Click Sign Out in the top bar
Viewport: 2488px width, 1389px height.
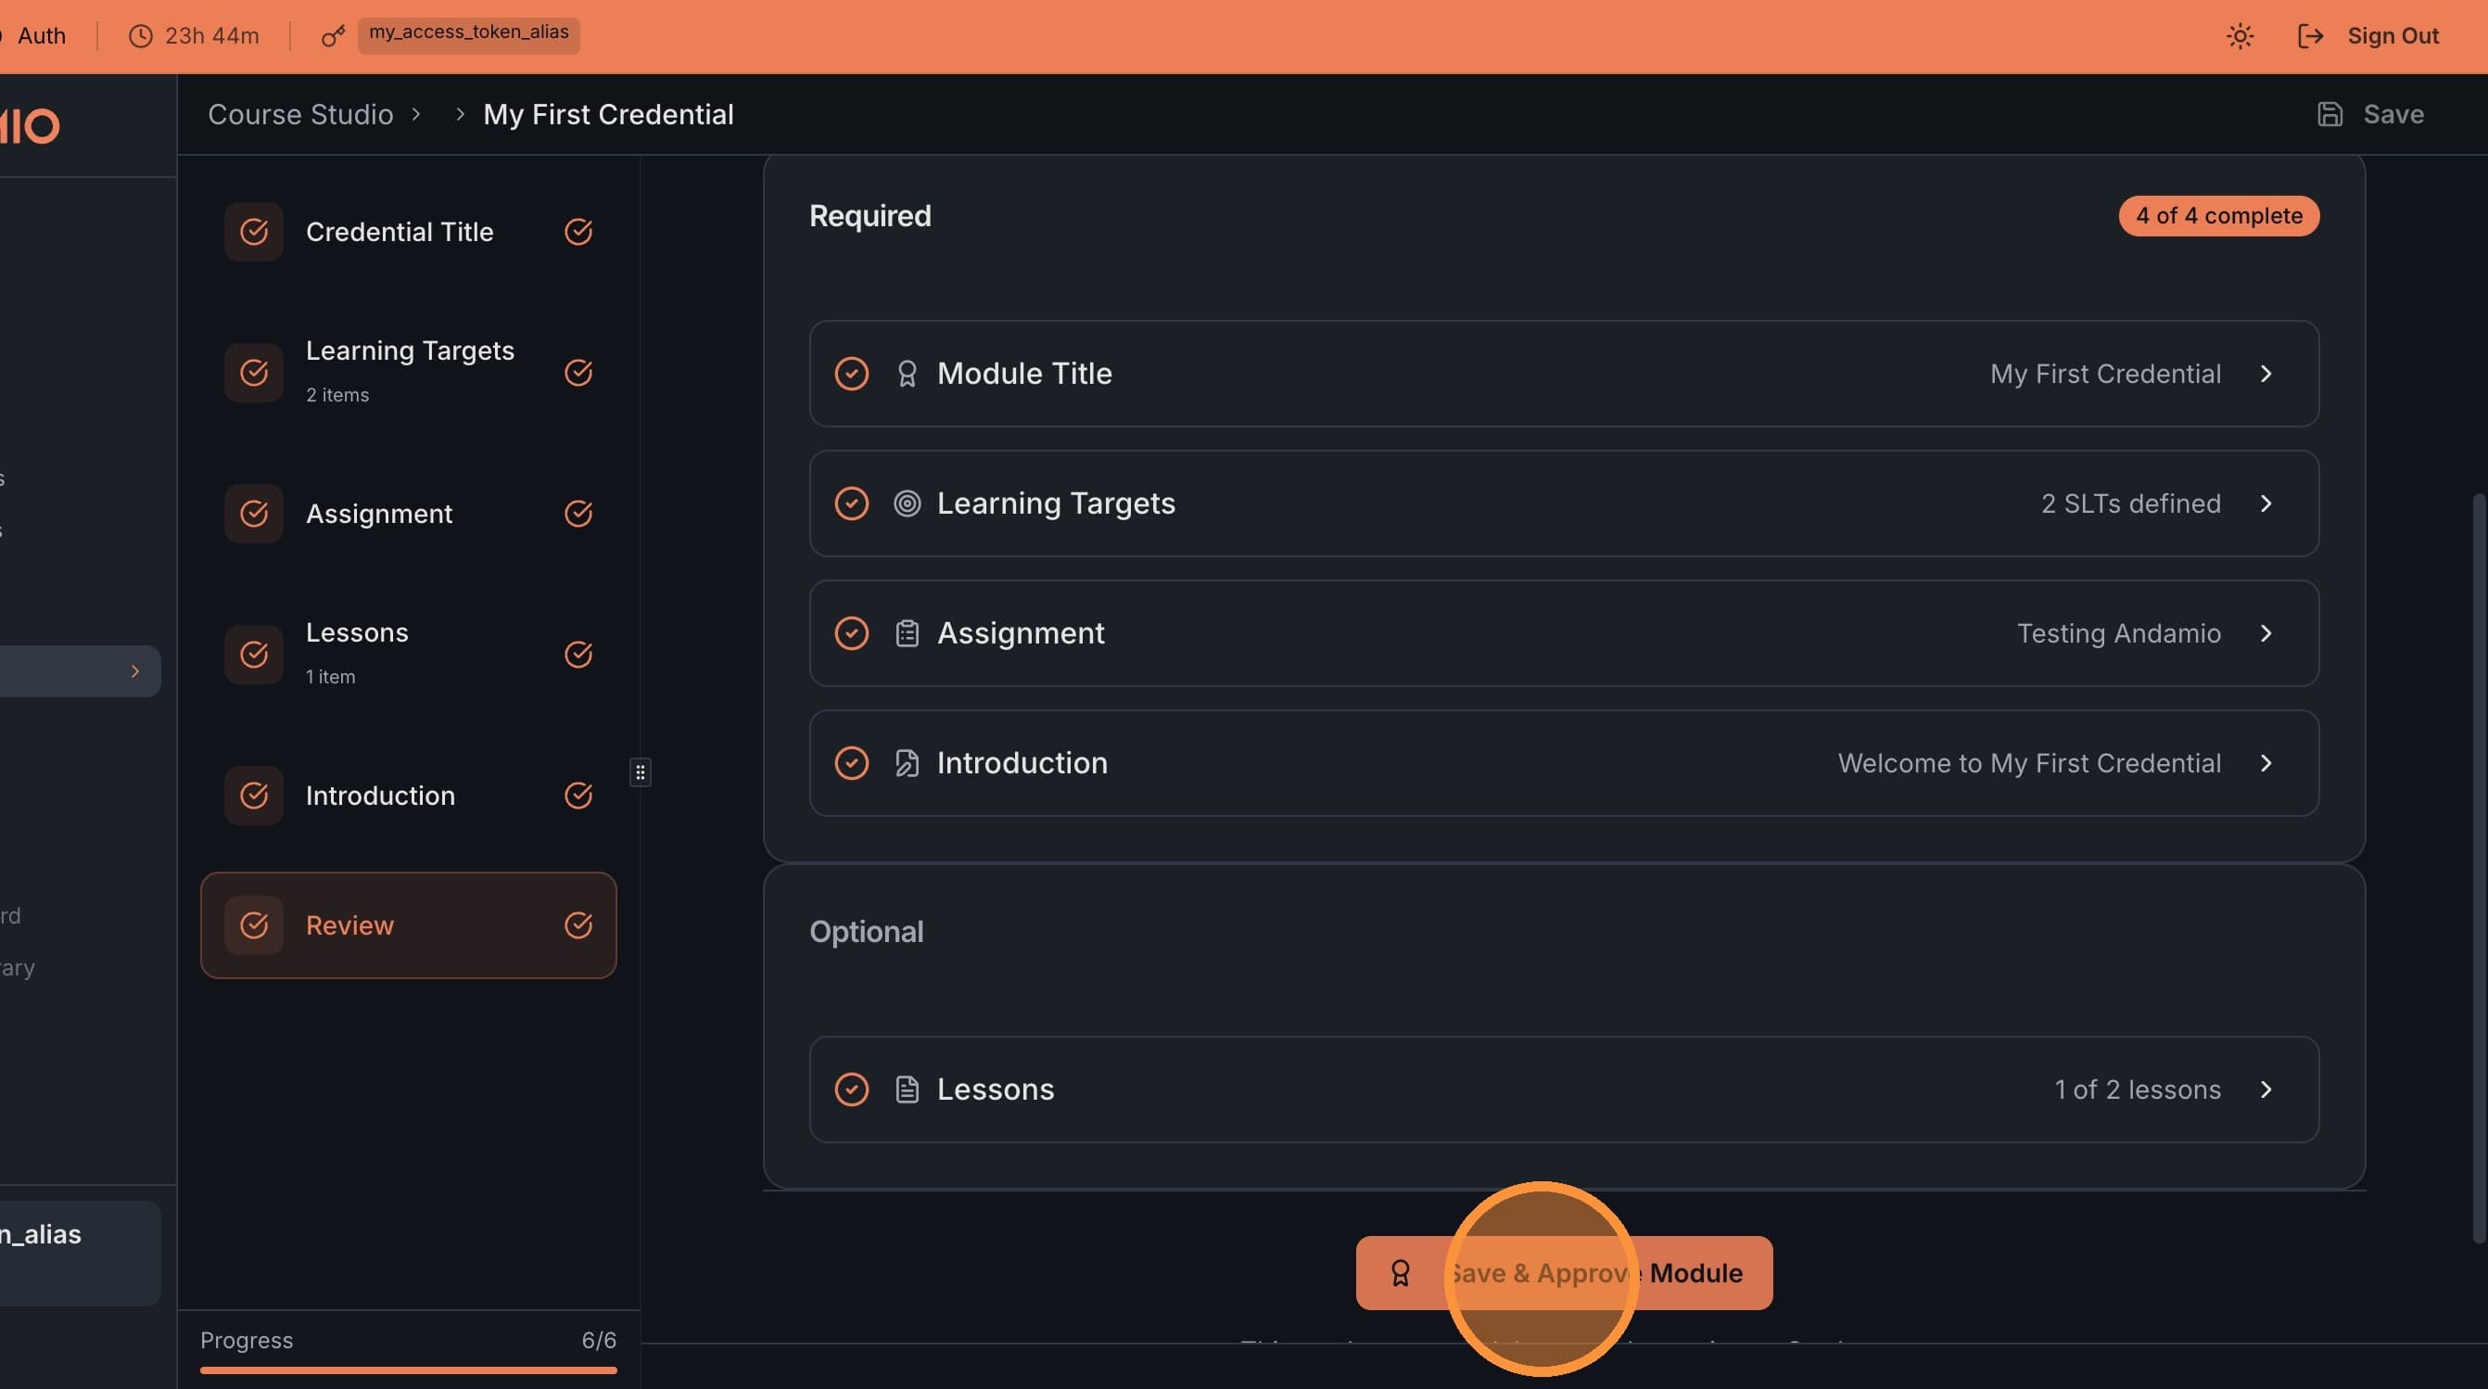coord(2393,36)
